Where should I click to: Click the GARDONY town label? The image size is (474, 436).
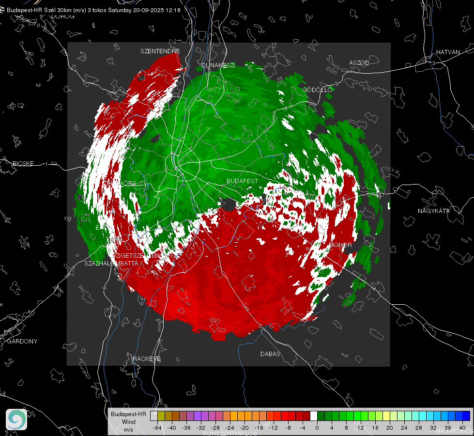coord(22,342)
